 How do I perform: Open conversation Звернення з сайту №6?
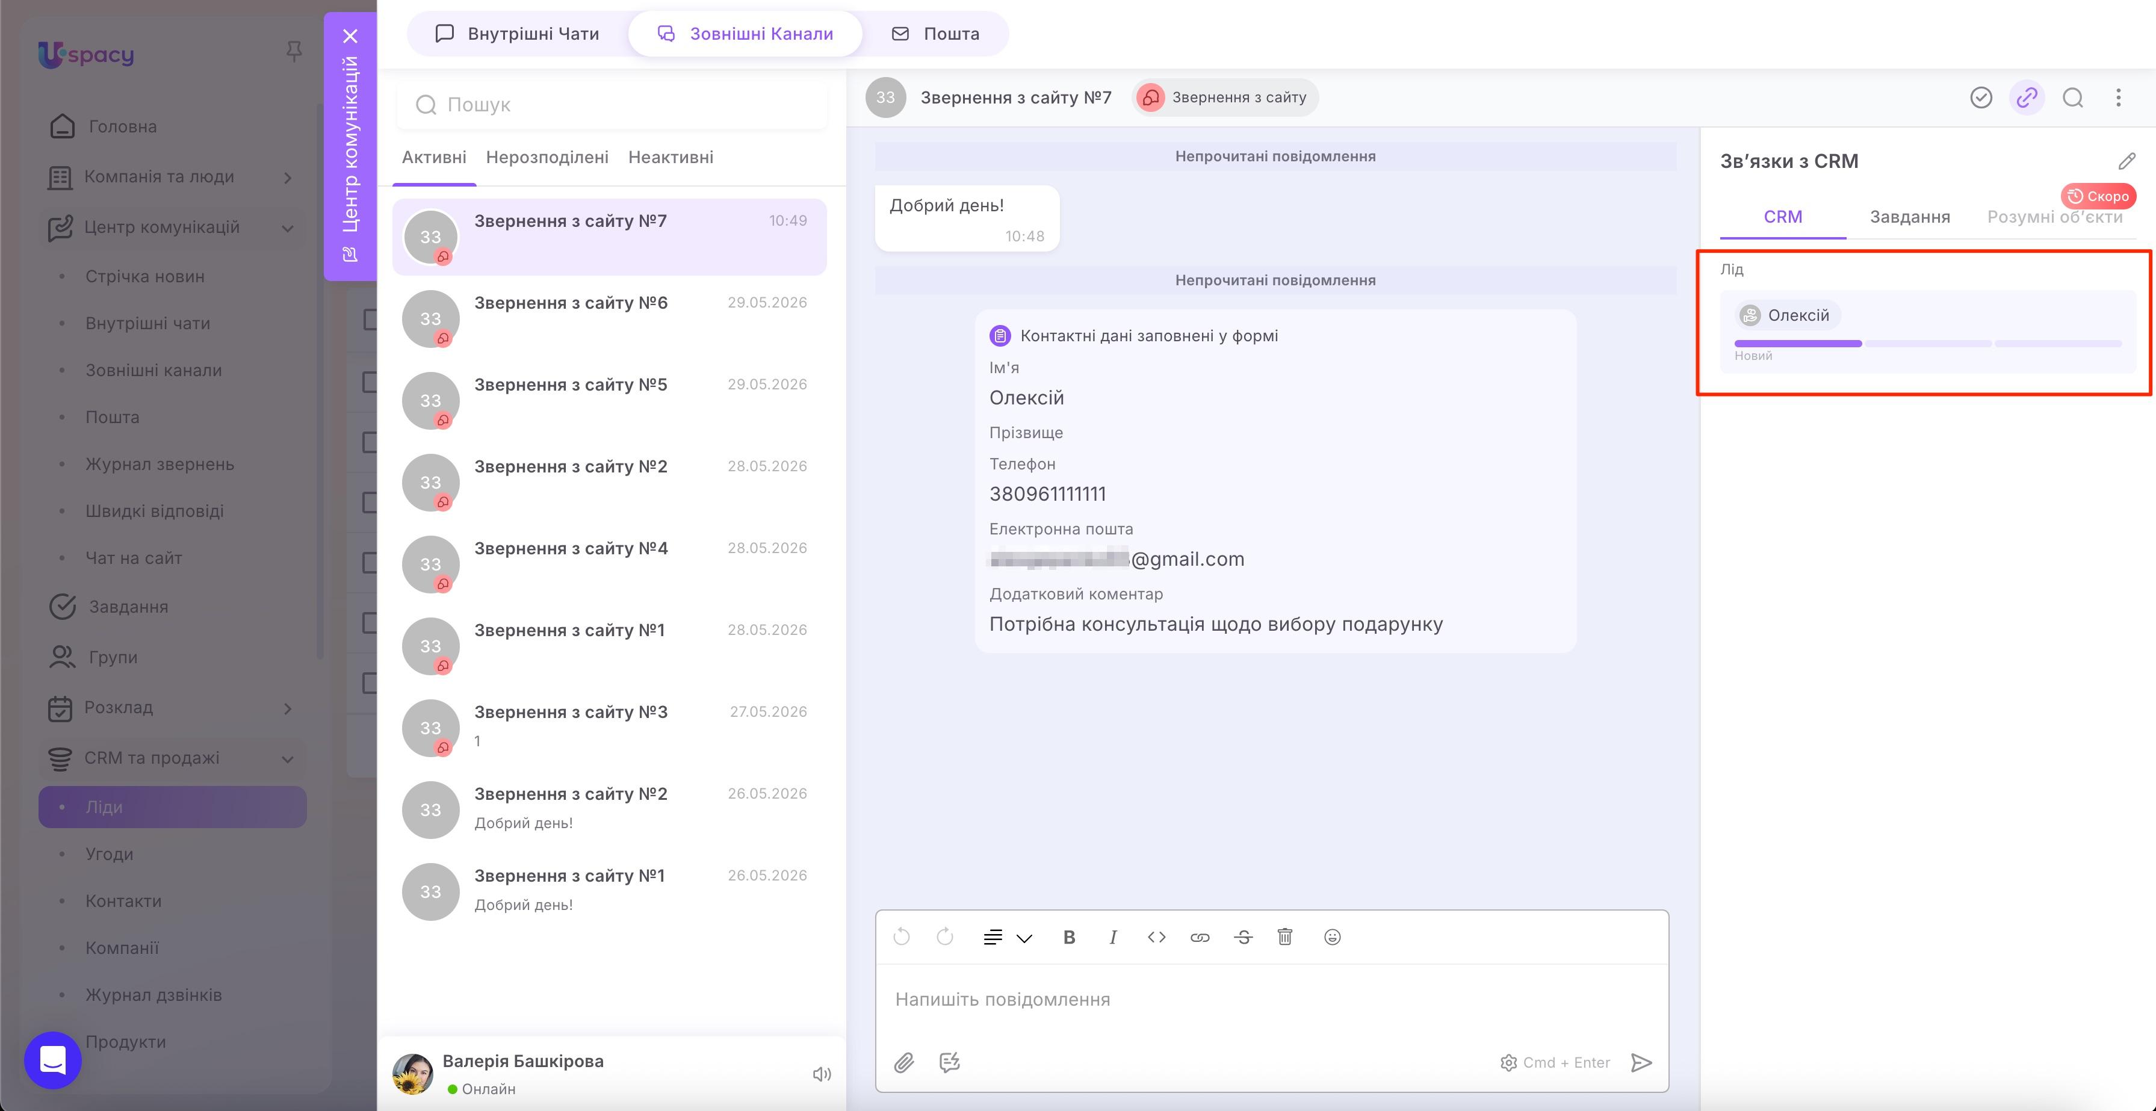(x=609, y=318)
